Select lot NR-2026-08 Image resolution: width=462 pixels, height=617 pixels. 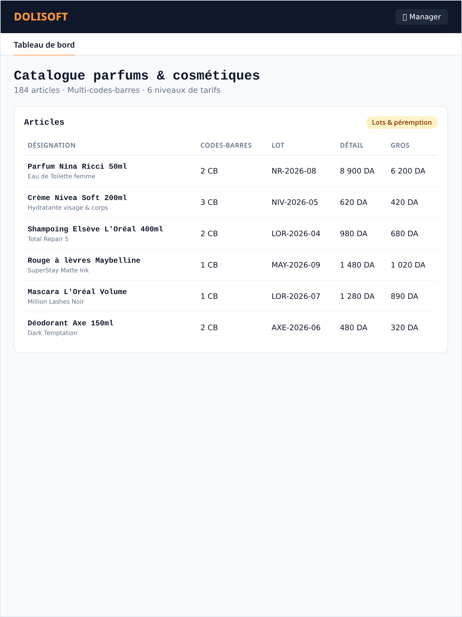pos(294,171)
